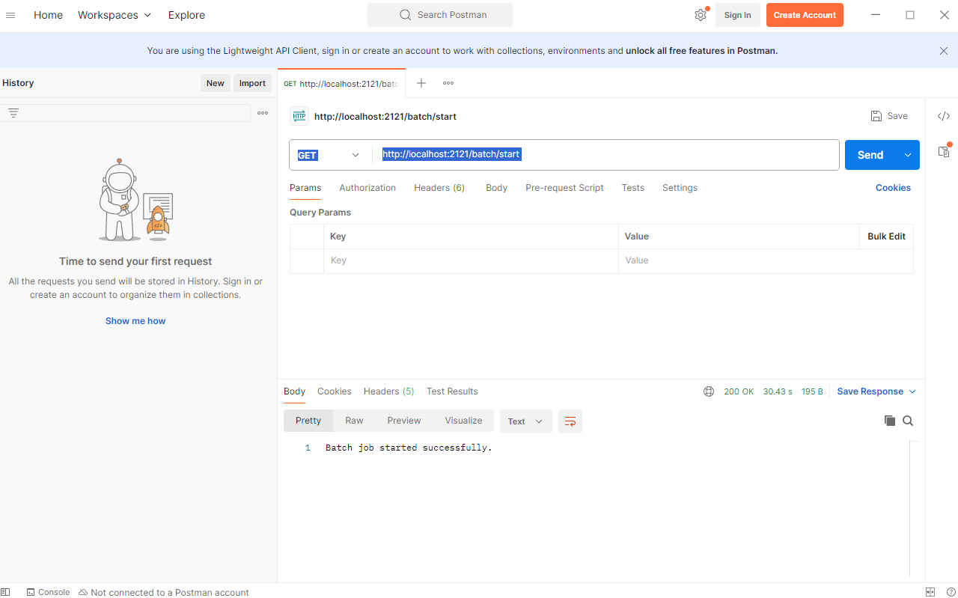This screenshot has height=598, width=958.
Task: Save the request
Action: point(889,116)
